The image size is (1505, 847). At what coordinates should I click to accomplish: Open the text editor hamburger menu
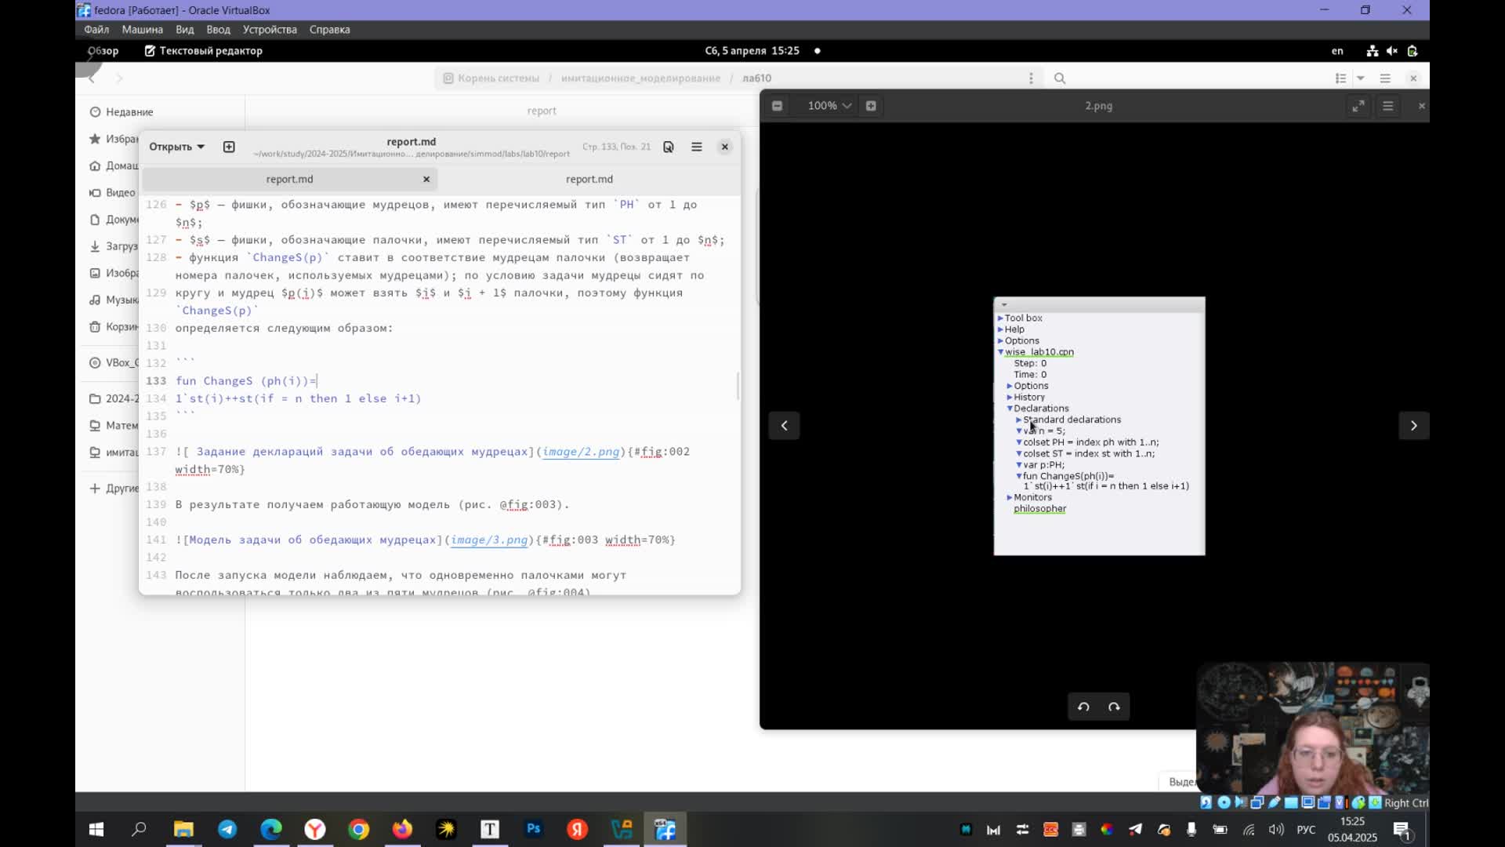pyautogui.click(x=697, y=147)
